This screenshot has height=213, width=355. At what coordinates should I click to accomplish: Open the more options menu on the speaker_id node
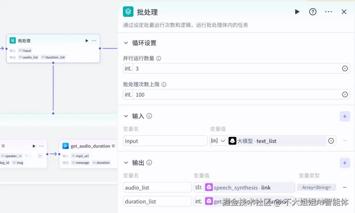(x=41, y=146)
